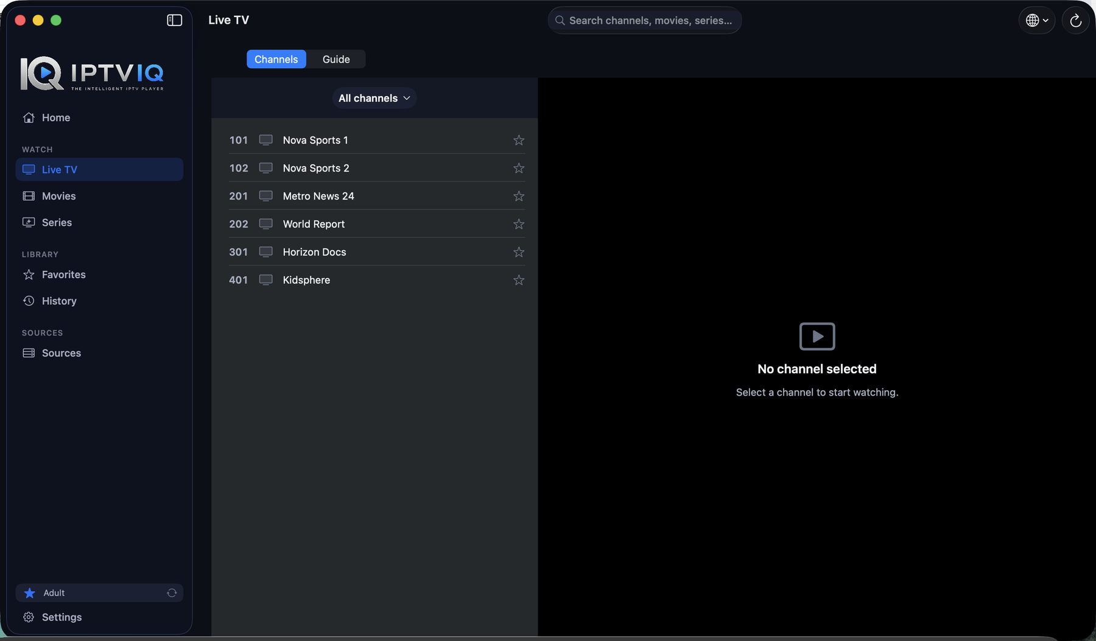
Task: Click TV icon for Nova Sports 1
Action: pyautogui.click(x=265, y=140)
